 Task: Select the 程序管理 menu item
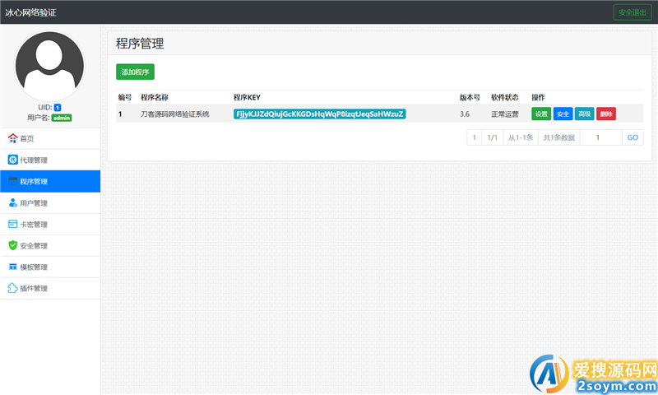pos(50,181)
